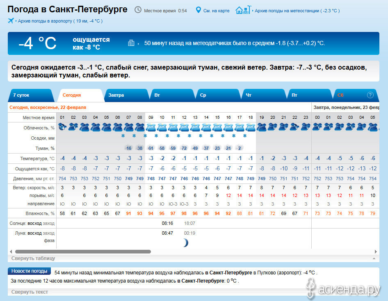388x301 pixels.
Task: Open the question mark help icon
Action: [370, 95]
